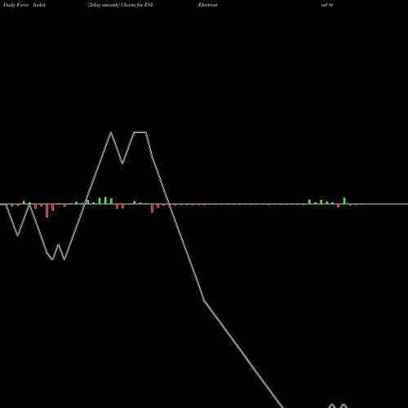Click the 'Daily Force Index' title text
The height and width of the screenshot is (408, 408).
coord(24,5)
